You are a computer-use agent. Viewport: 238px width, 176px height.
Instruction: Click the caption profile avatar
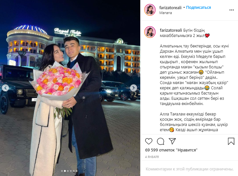pyautogui.click(x=150, y=32)
